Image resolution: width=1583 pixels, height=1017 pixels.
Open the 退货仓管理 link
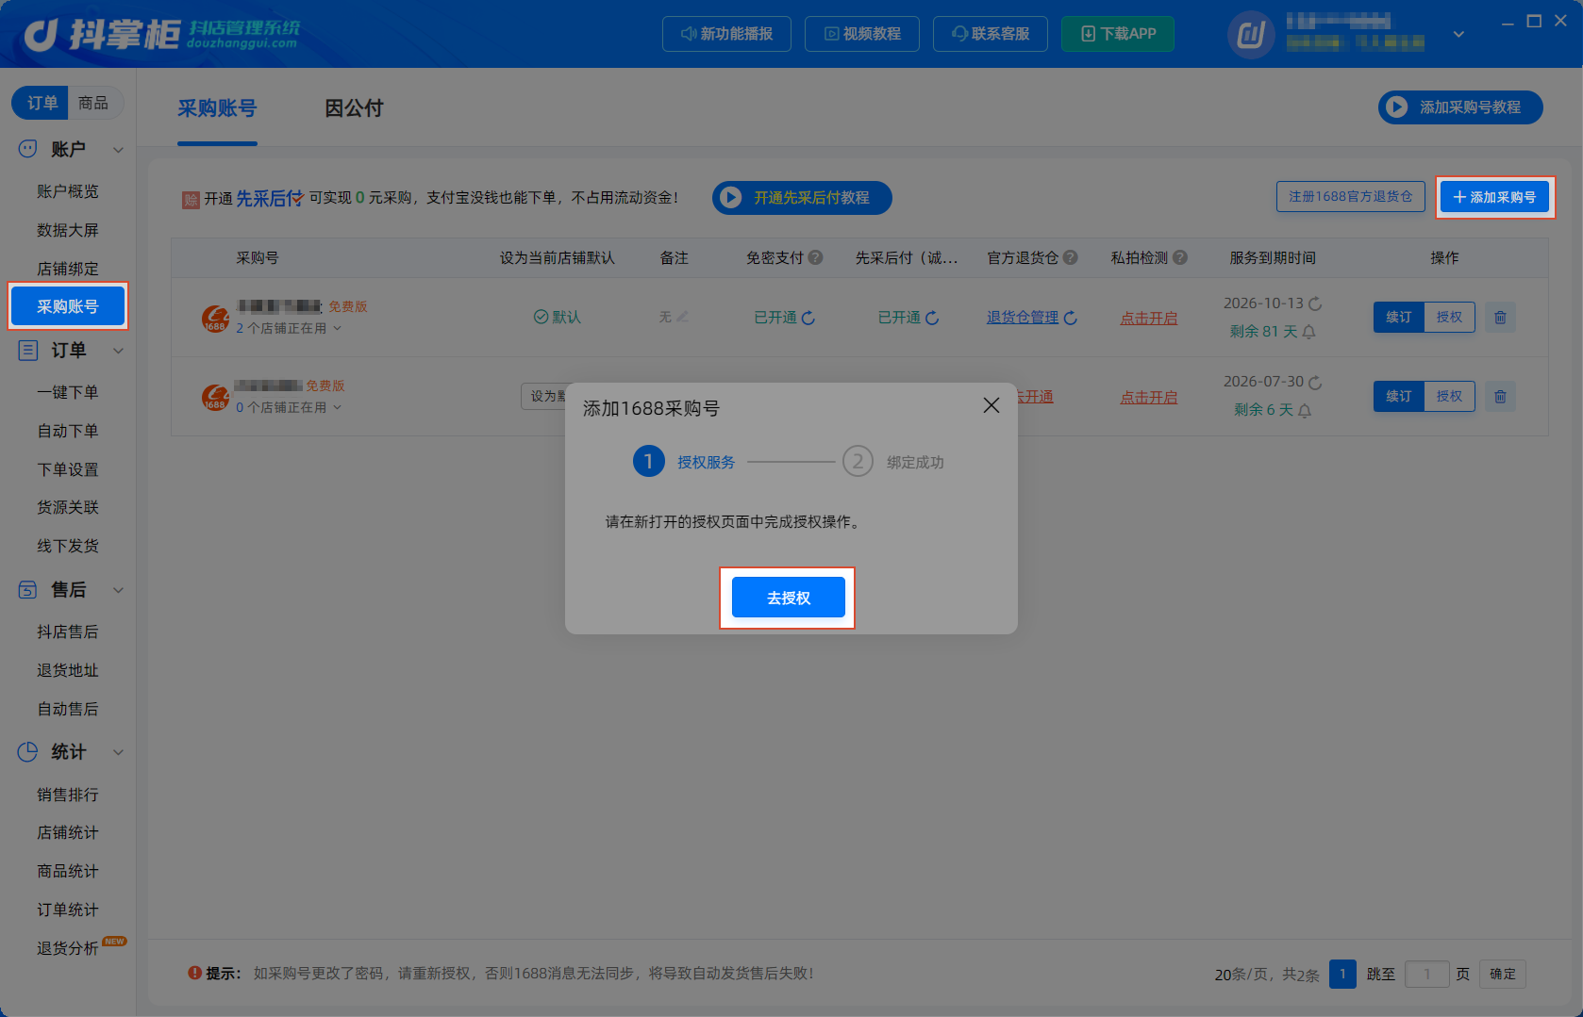pos(1023,318)
